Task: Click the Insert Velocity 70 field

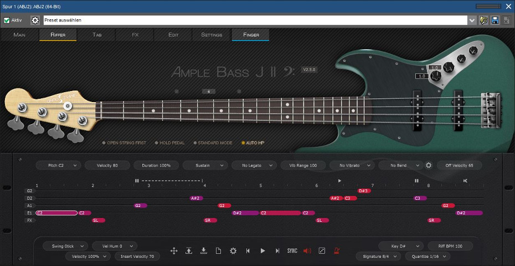Action: click(137, 256)
